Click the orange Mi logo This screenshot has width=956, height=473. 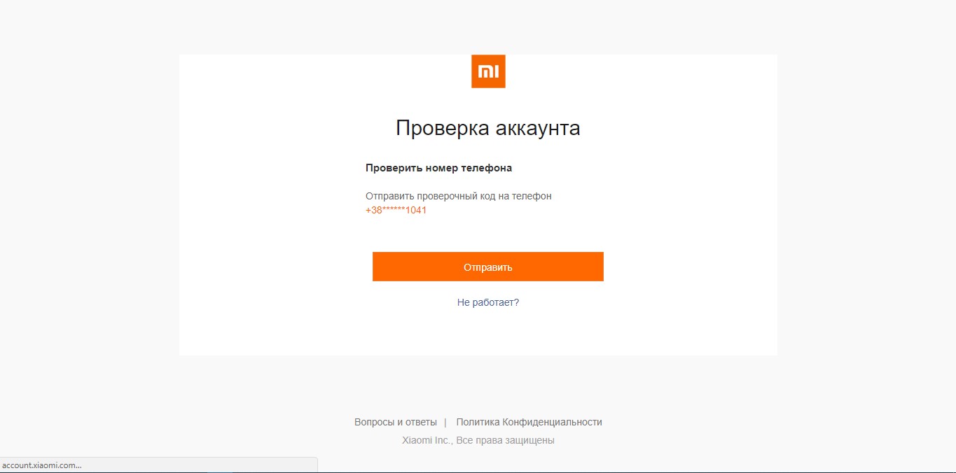488,71
